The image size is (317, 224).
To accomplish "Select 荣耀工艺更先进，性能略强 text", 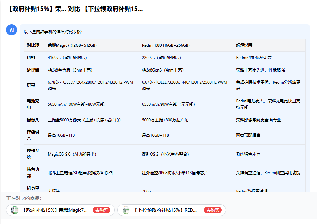I will point(260,70).
